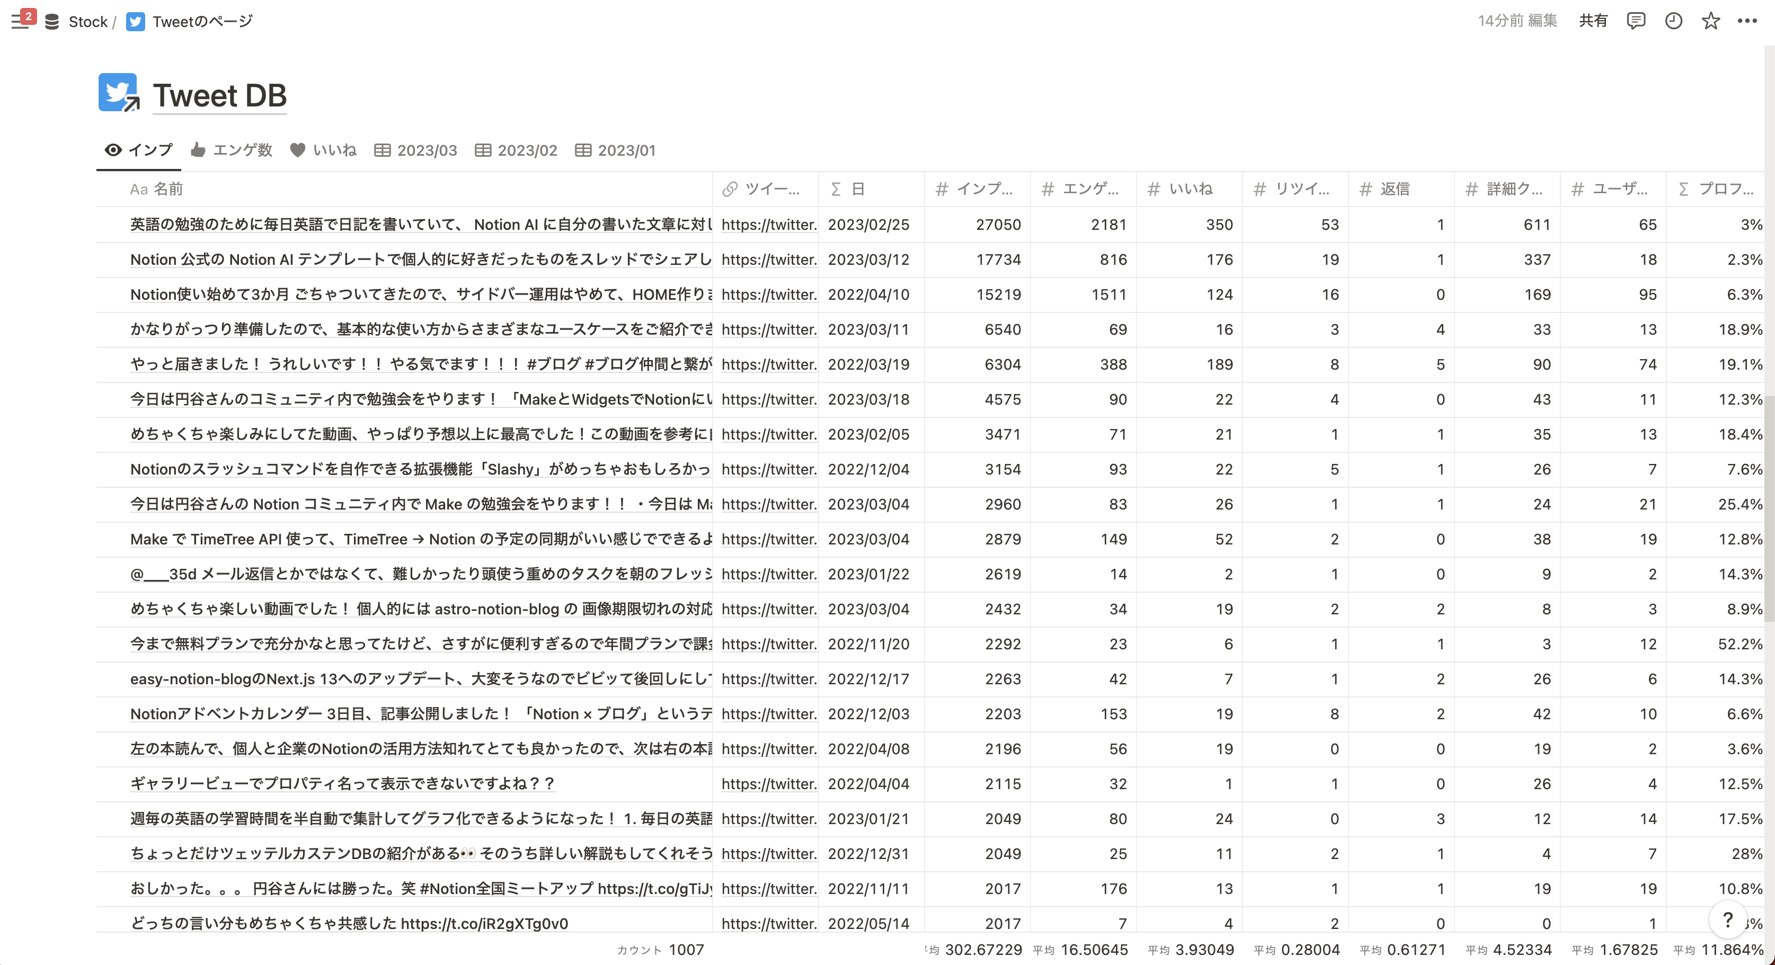Open the help question mark button

1727,919
